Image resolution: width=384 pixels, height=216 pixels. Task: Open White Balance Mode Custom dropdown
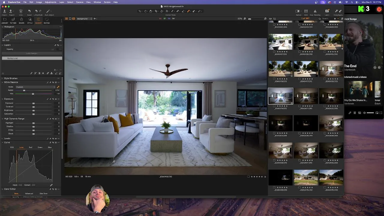(x=36, y=87)
